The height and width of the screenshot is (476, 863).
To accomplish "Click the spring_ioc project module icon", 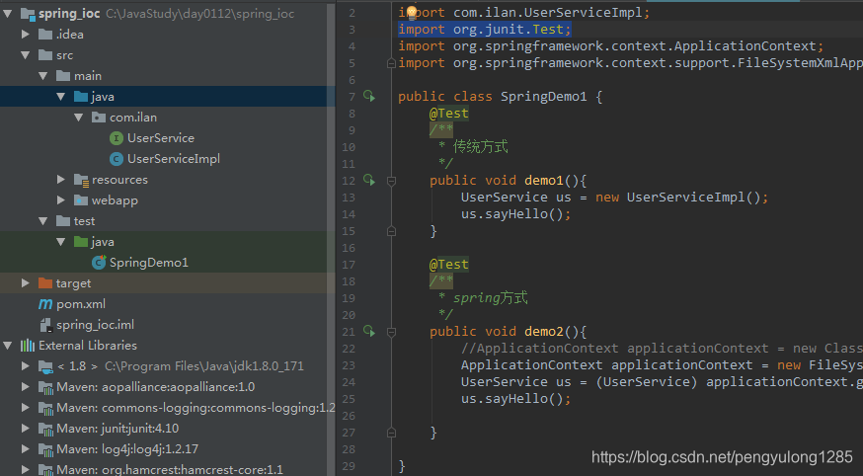I will [x=28, y=14].
